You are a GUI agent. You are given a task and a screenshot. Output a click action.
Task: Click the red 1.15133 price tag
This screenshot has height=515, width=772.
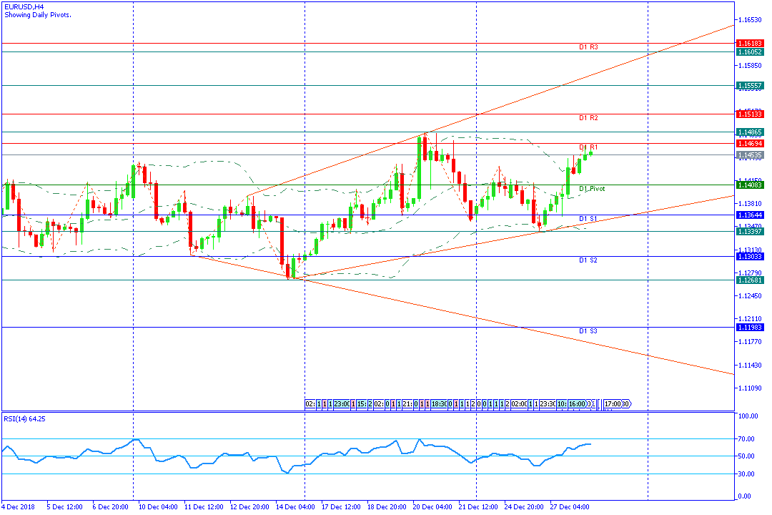(751, 114)
